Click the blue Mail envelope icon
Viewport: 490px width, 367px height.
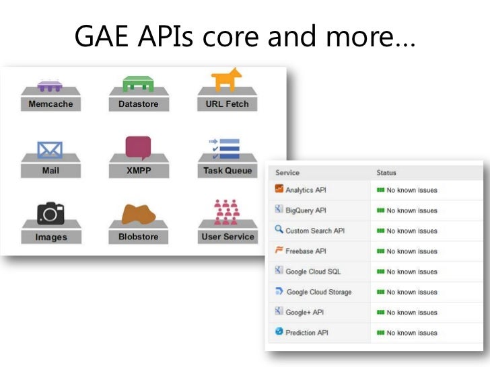coord(50,150)
